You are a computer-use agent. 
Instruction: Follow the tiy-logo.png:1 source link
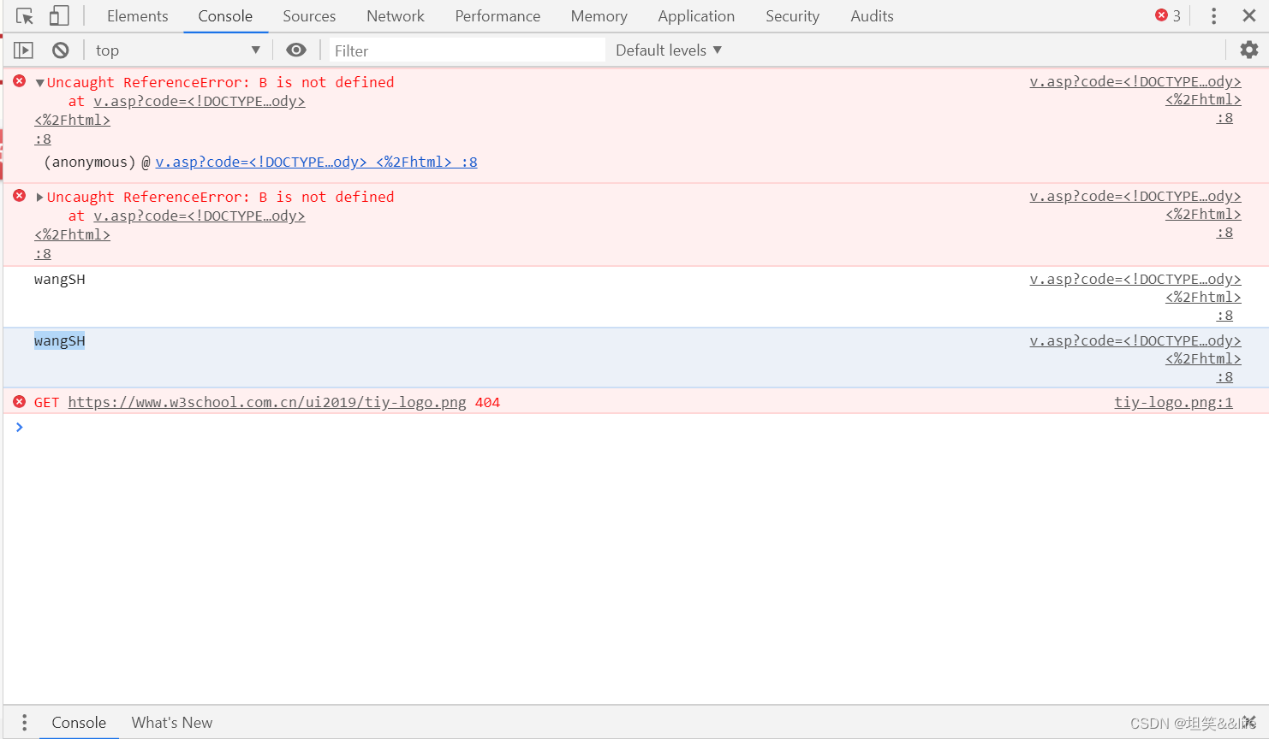[x=1172, y=402]
